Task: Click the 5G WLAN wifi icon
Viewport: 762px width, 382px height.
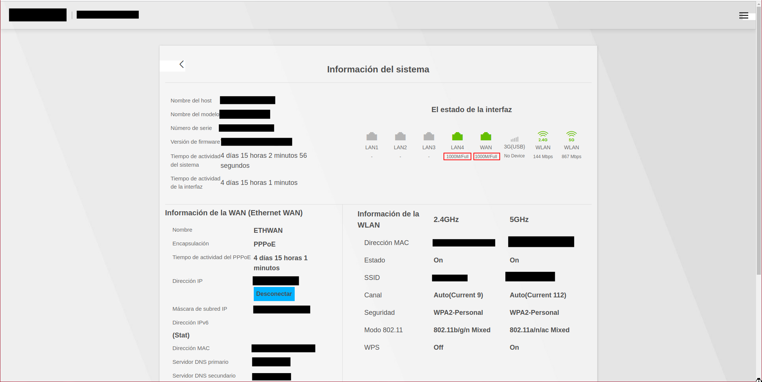Action: point(571,136)
